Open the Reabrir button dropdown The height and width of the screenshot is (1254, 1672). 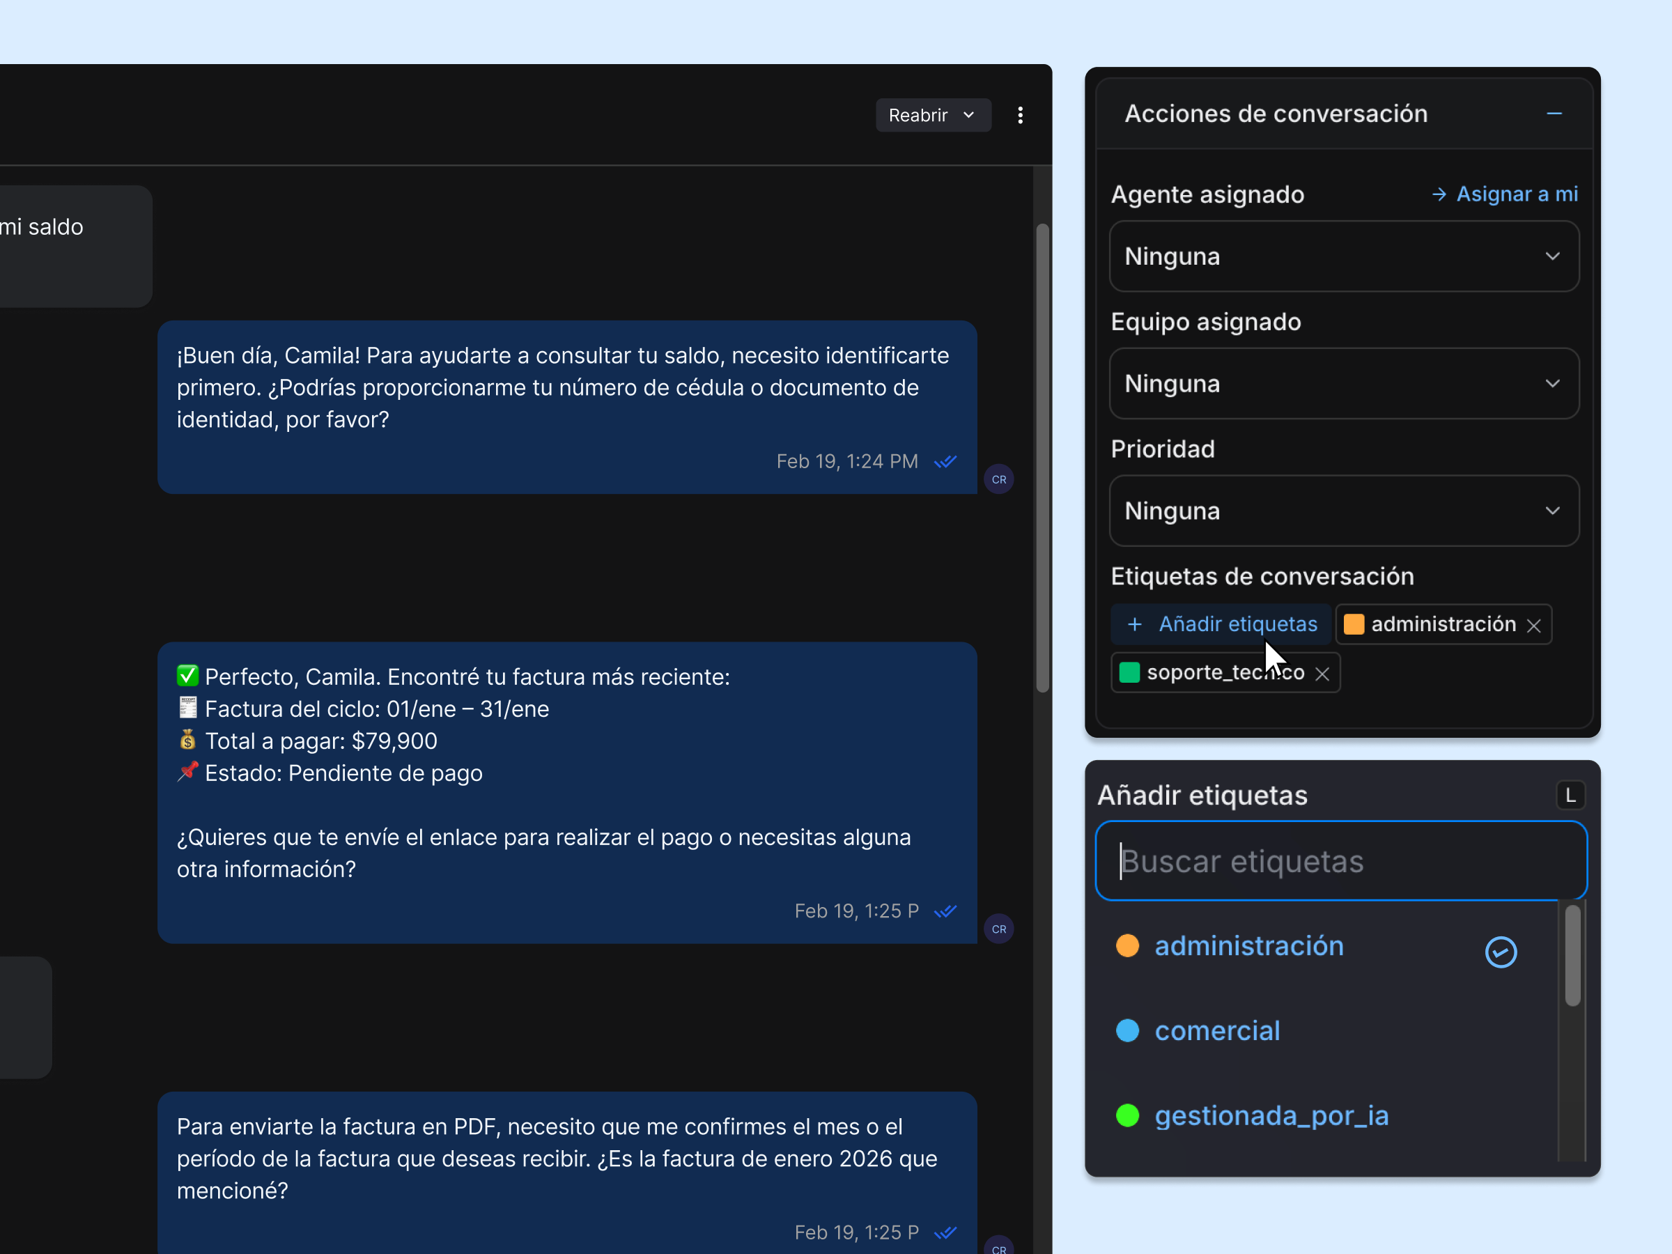tap(933, 115)
